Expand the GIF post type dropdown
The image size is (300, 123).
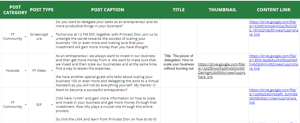point(52,105)
